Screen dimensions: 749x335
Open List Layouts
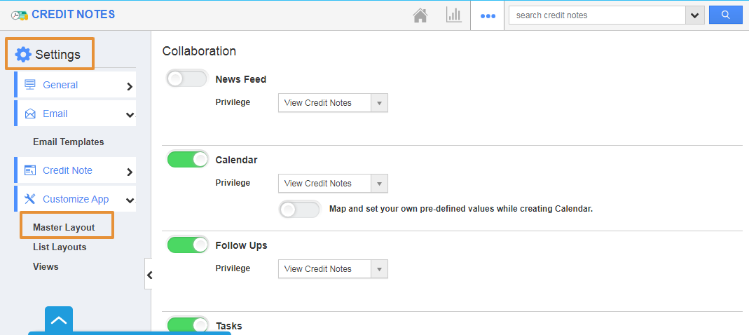pos(60,247)
